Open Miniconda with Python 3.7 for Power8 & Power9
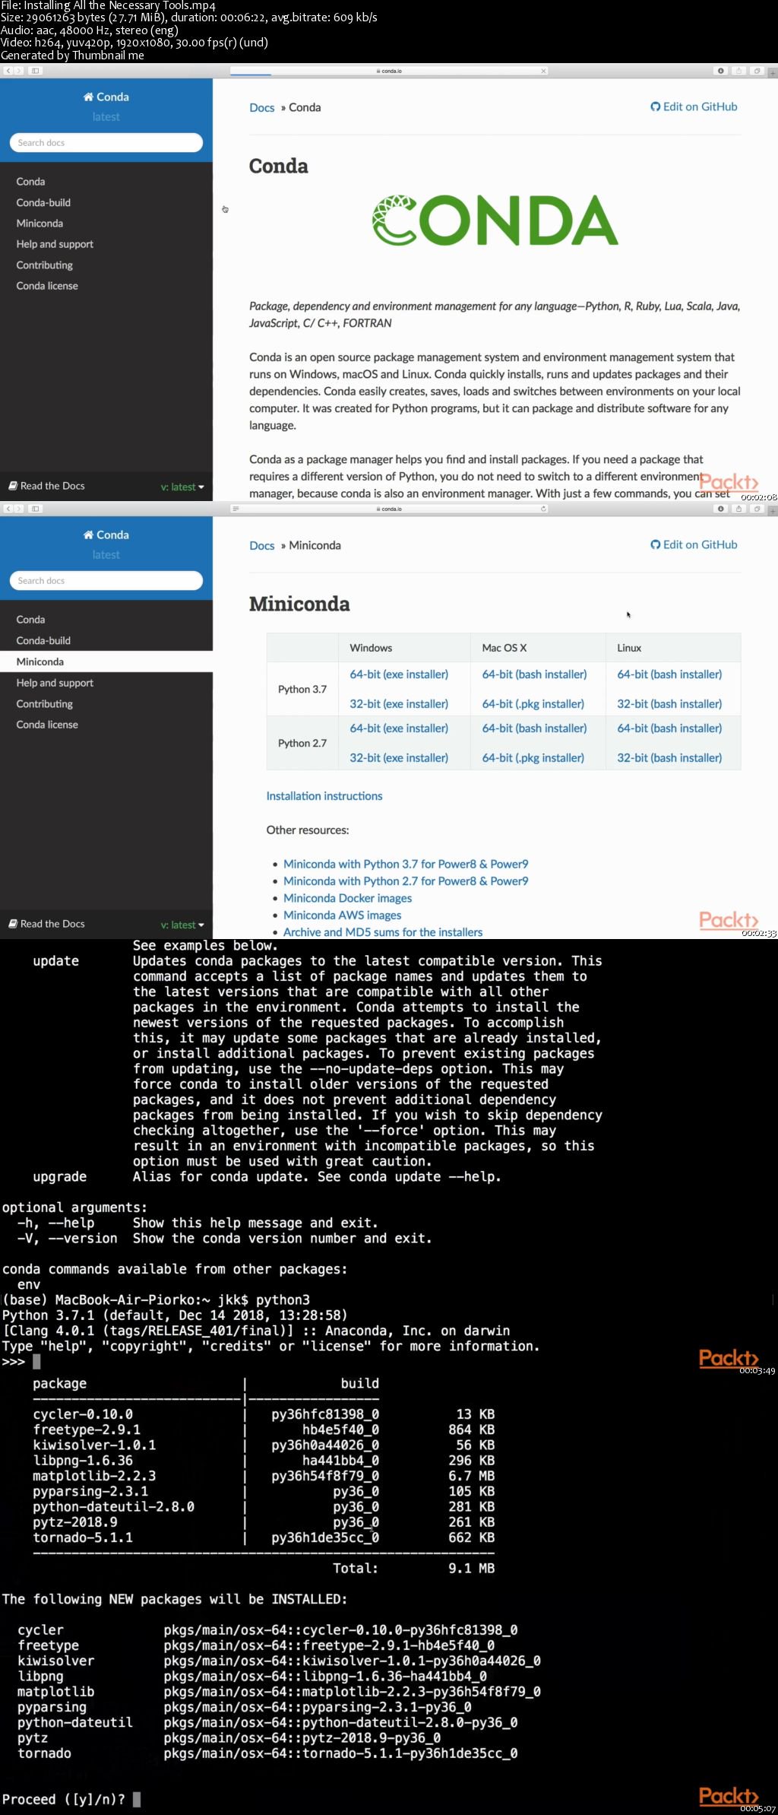 406,865
